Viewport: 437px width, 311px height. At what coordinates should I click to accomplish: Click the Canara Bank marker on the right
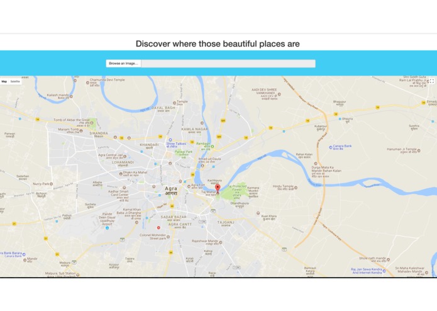click(331, 147)
